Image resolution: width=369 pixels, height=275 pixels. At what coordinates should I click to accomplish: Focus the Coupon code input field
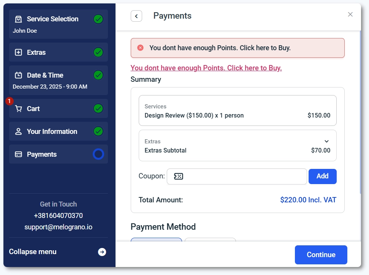point(243,176)
